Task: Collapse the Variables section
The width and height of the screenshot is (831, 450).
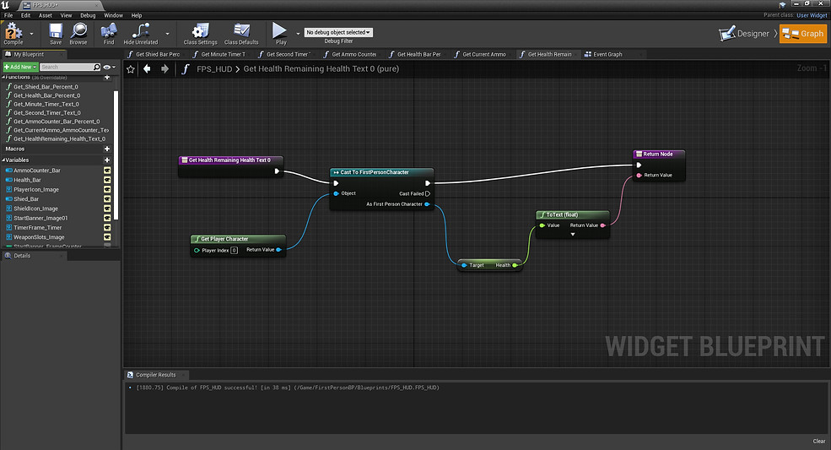Action: point(3,160)
